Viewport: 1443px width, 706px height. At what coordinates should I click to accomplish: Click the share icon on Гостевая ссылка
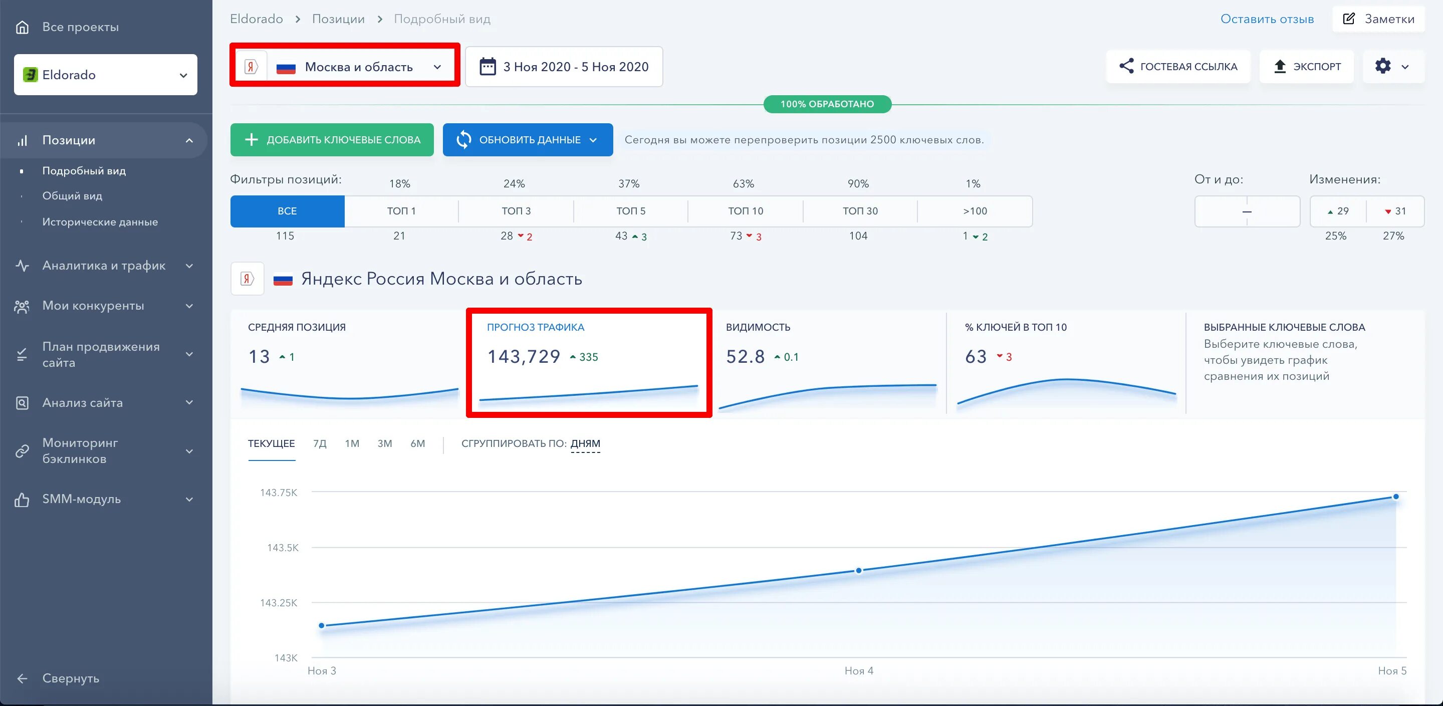pyautogui.click(x=1126, y=66)
